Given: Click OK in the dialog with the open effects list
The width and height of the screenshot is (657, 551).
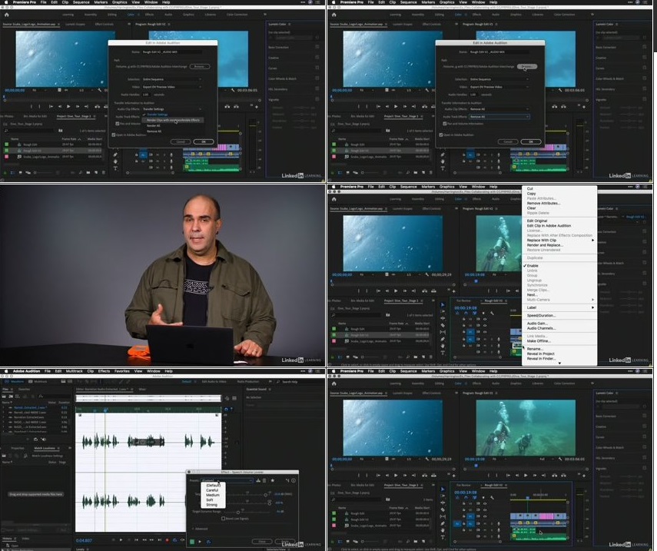Looking at the screenshot, I should pos(204,141).
